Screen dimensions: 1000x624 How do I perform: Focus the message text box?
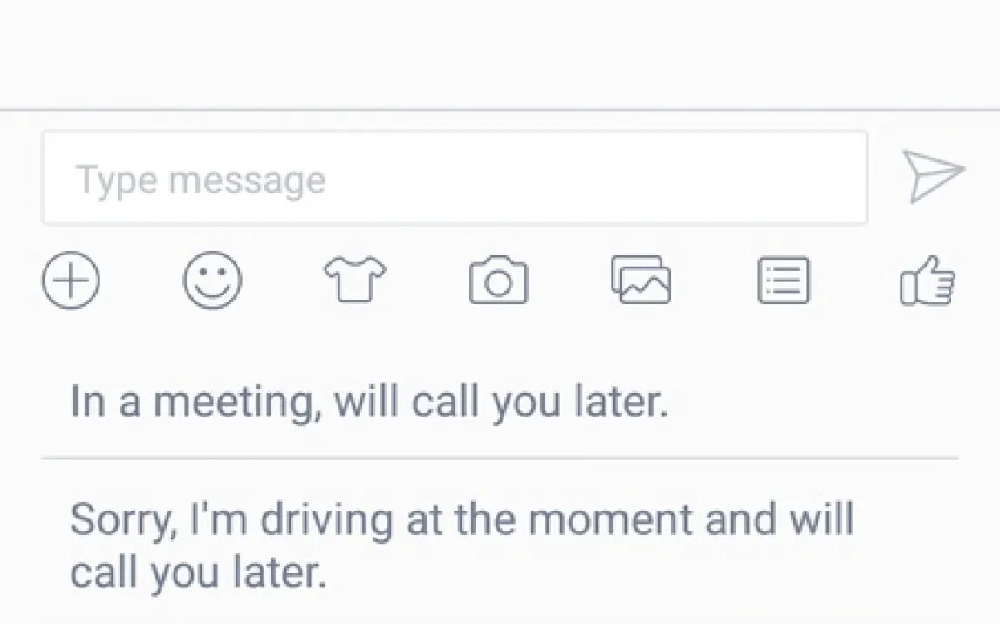click(x=454, y=179)
